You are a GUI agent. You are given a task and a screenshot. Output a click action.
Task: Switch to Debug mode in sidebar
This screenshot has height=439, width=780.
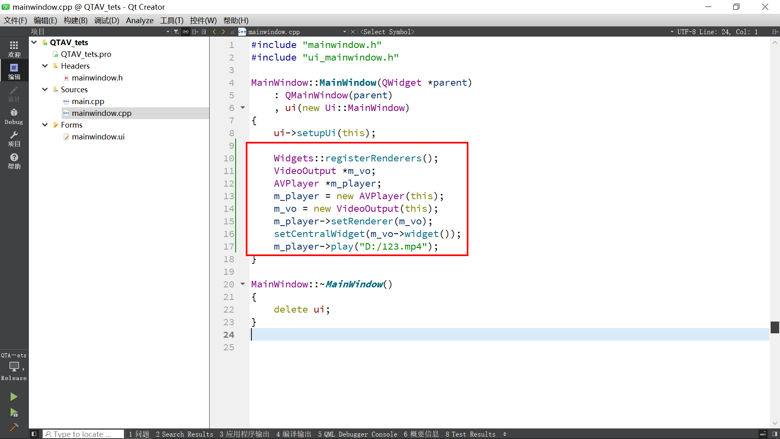pos(14,116)
